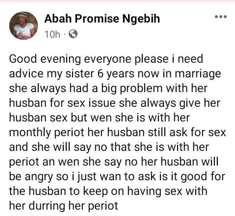Click the line "husban sex but wen she"
The width and height of the screenshot is (235, 216).
(100, 118)
